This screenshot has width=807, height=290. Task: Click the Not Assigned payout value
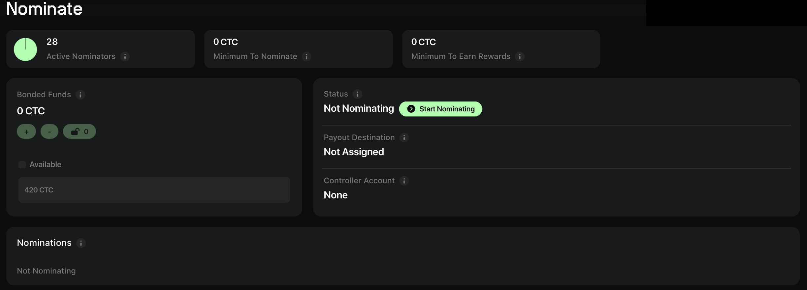coord(354,152)
